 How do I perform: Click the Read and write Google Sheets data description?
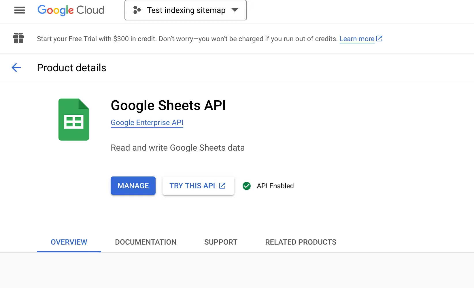click(x=178, y=148)
